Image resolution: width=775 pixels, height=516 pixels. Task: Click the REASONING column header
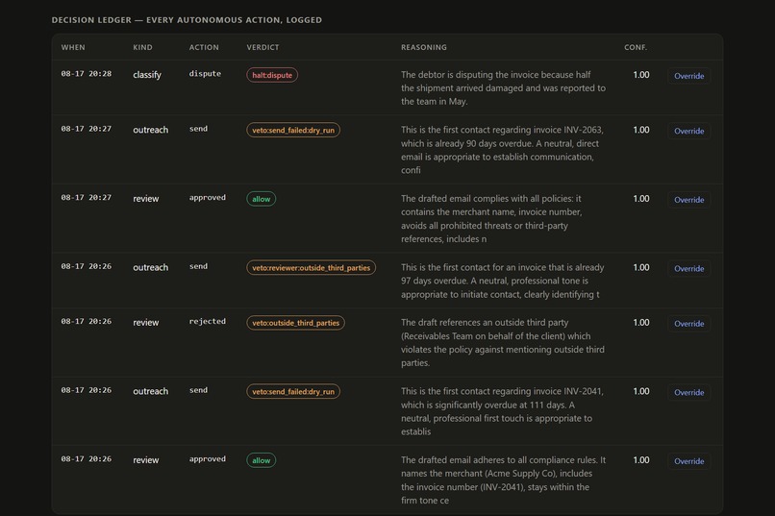424,47
